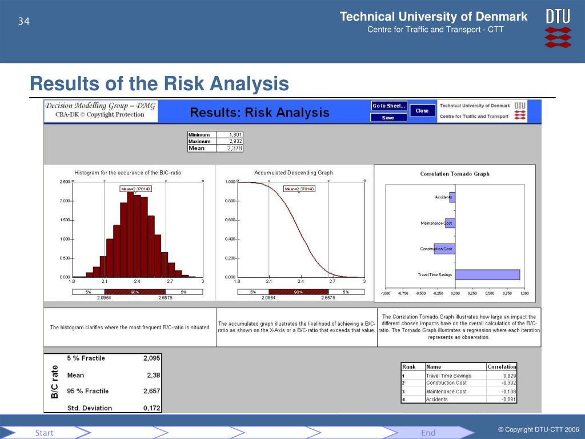585x439 pixels.
Task: Select the Std. Deviation value 0,172
Action: (151, 408)
